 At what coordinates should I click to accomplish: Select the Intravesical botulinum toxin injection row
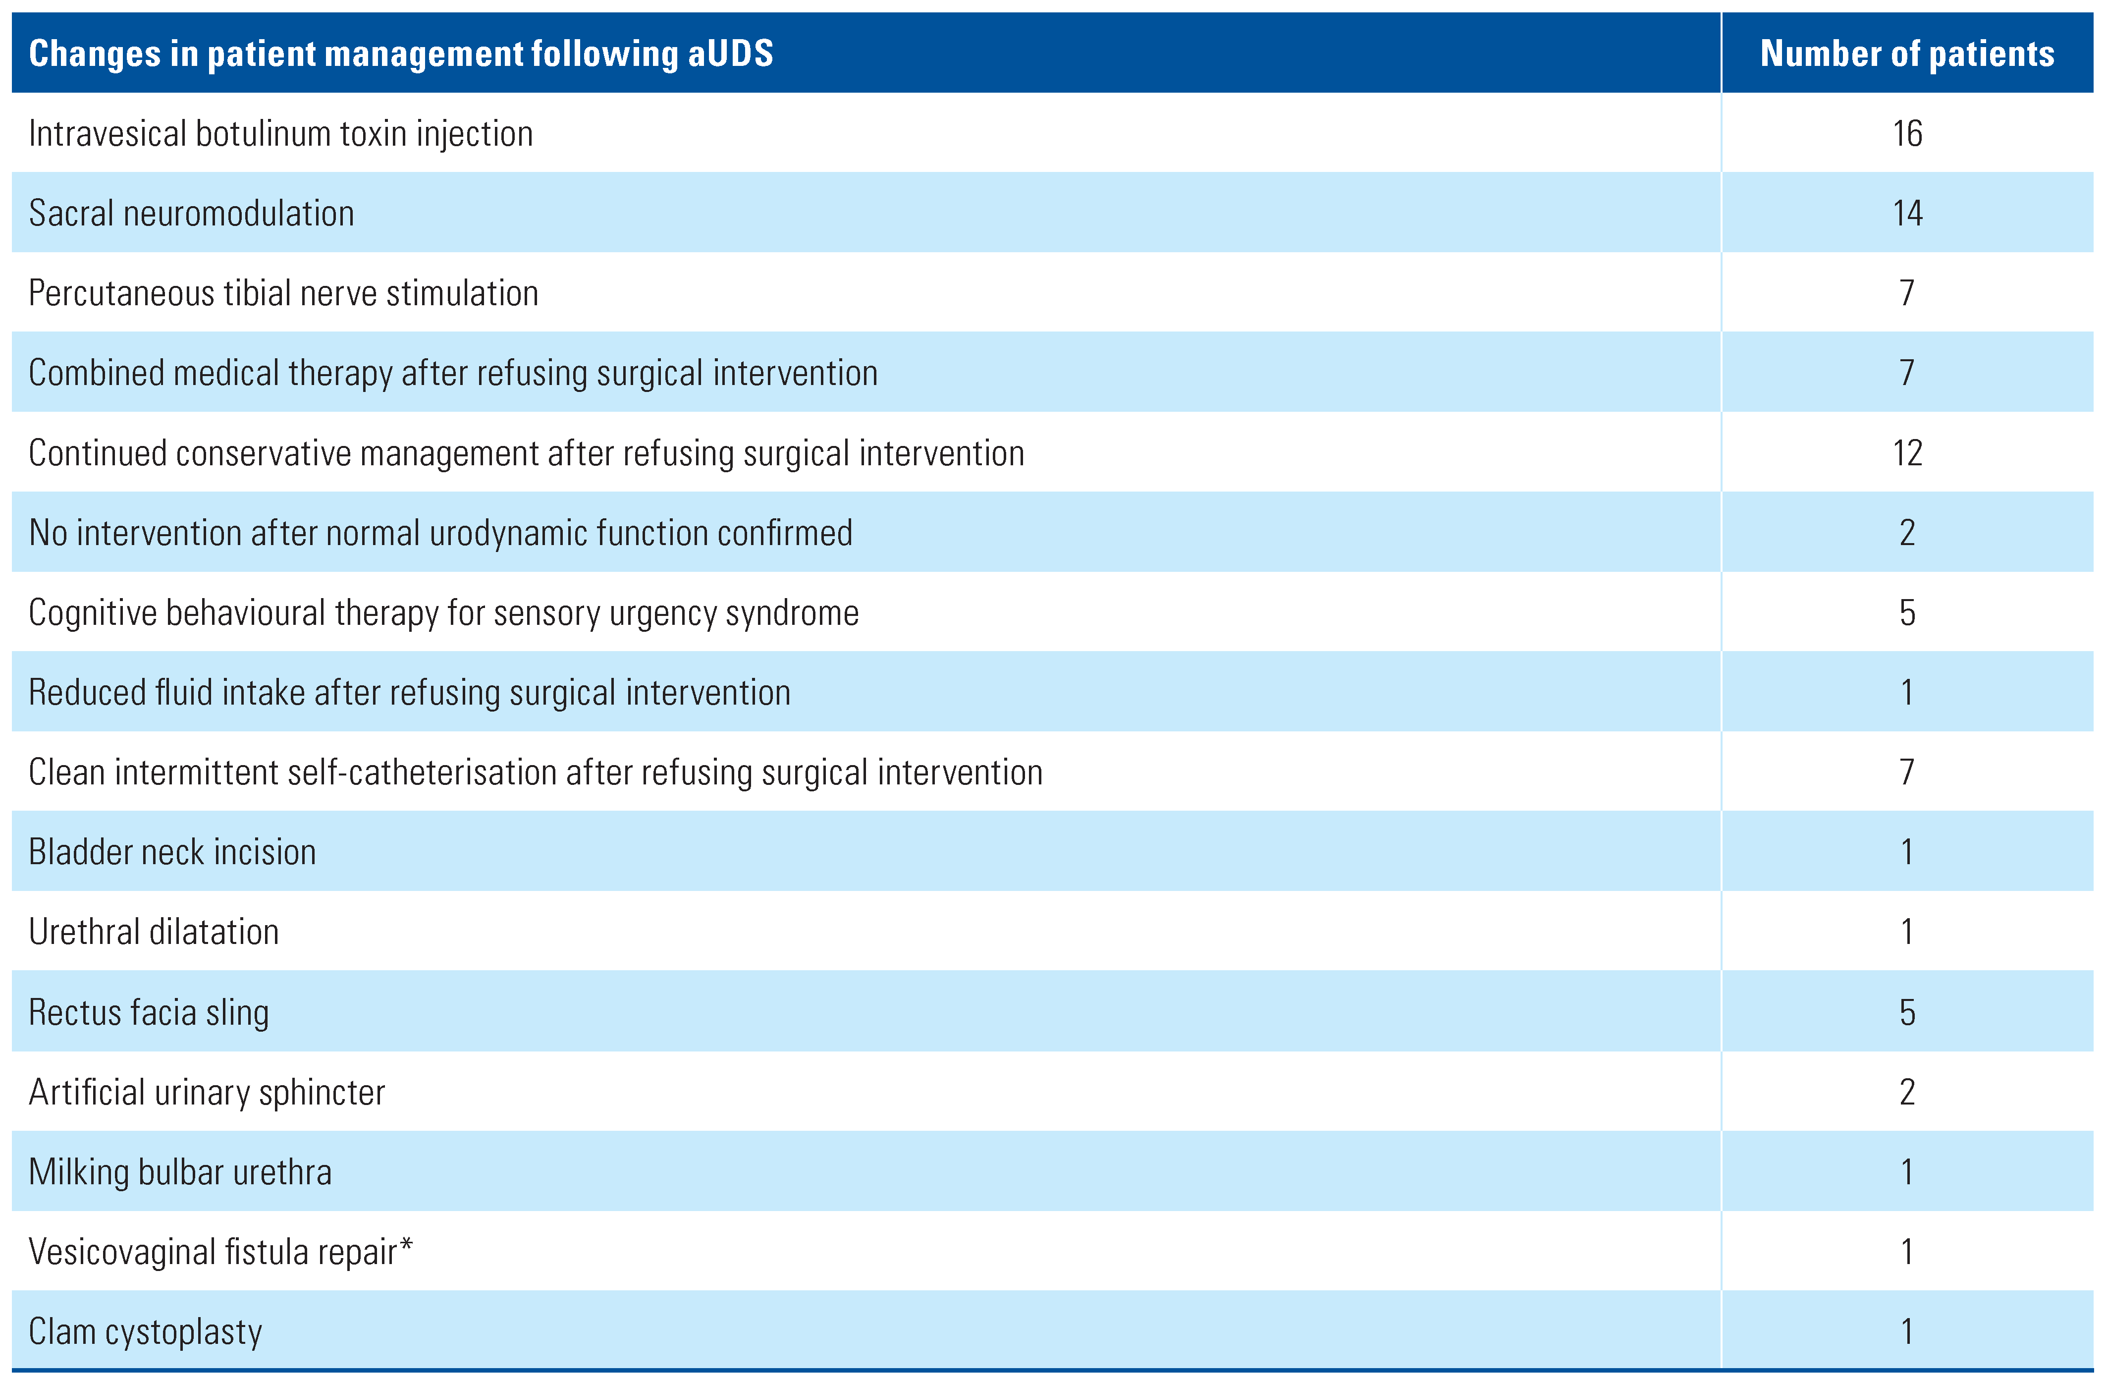click(280, 134)
